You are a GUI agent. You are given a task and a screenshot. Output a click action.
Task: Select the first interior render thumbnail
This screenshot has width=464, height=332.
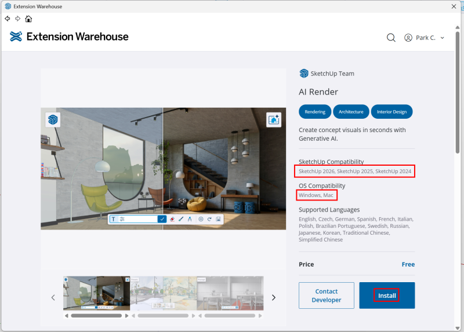(96, 293)
